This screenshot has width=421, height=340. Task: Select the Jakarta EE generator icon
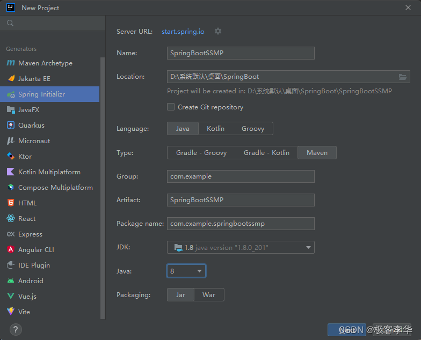coord(11,78)
